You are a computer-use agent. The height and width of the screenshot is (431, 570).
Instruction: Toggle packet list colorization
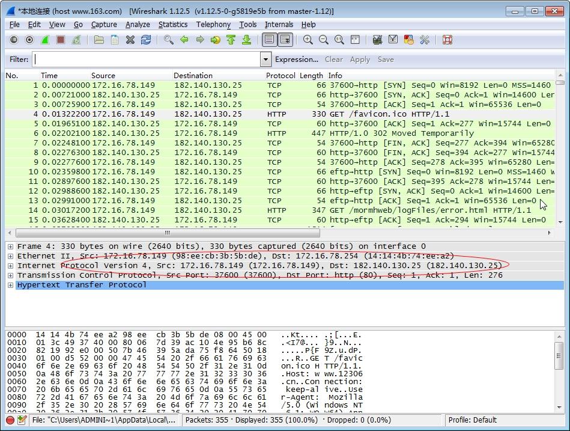(269, 40)
